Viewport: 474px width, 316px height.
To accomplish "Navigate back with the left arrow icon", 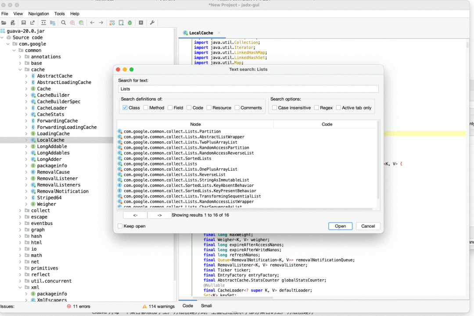I will (x=92, y=23).
